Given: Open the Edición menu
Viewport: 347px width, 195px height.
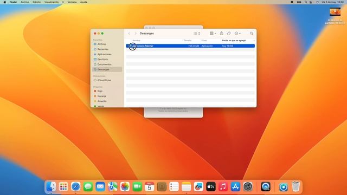Looking at the screenshot, I should coord(37,2).
